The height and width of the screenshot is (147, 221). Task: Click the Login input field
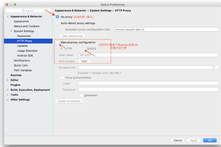click(x=149, y=83)
